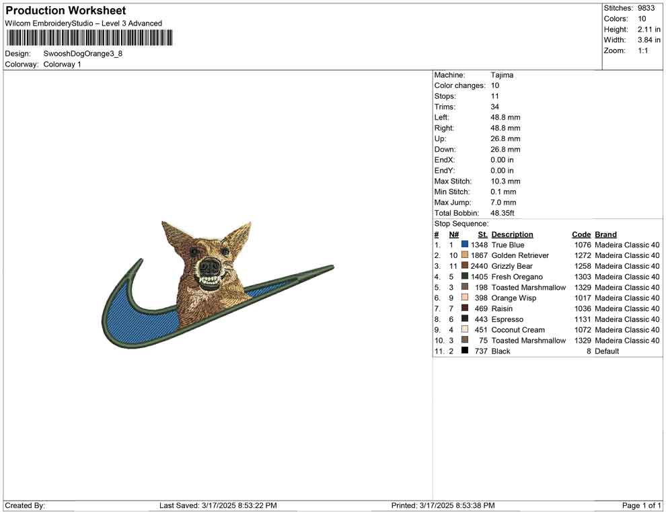Click the design name 'SwooshDogOrange3_8'

(83, 54)
